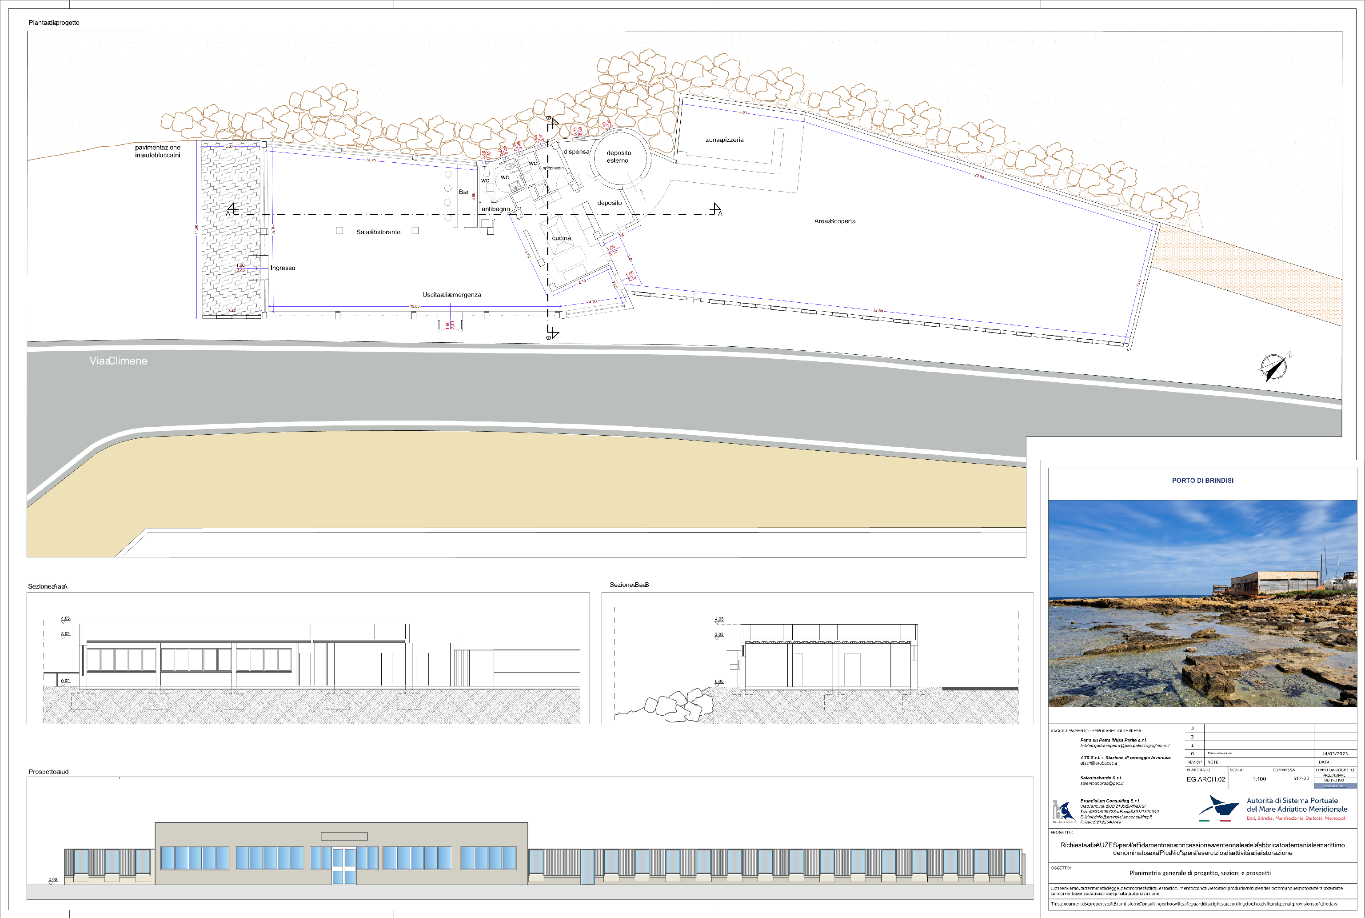Click the 'Salentoabordo S.r.l.' company name
Viewport: 1365px width, 918px height.
[x=1101, y=778]
